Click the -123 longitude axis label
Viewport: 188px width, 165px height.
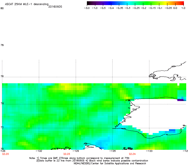point(149,151)
